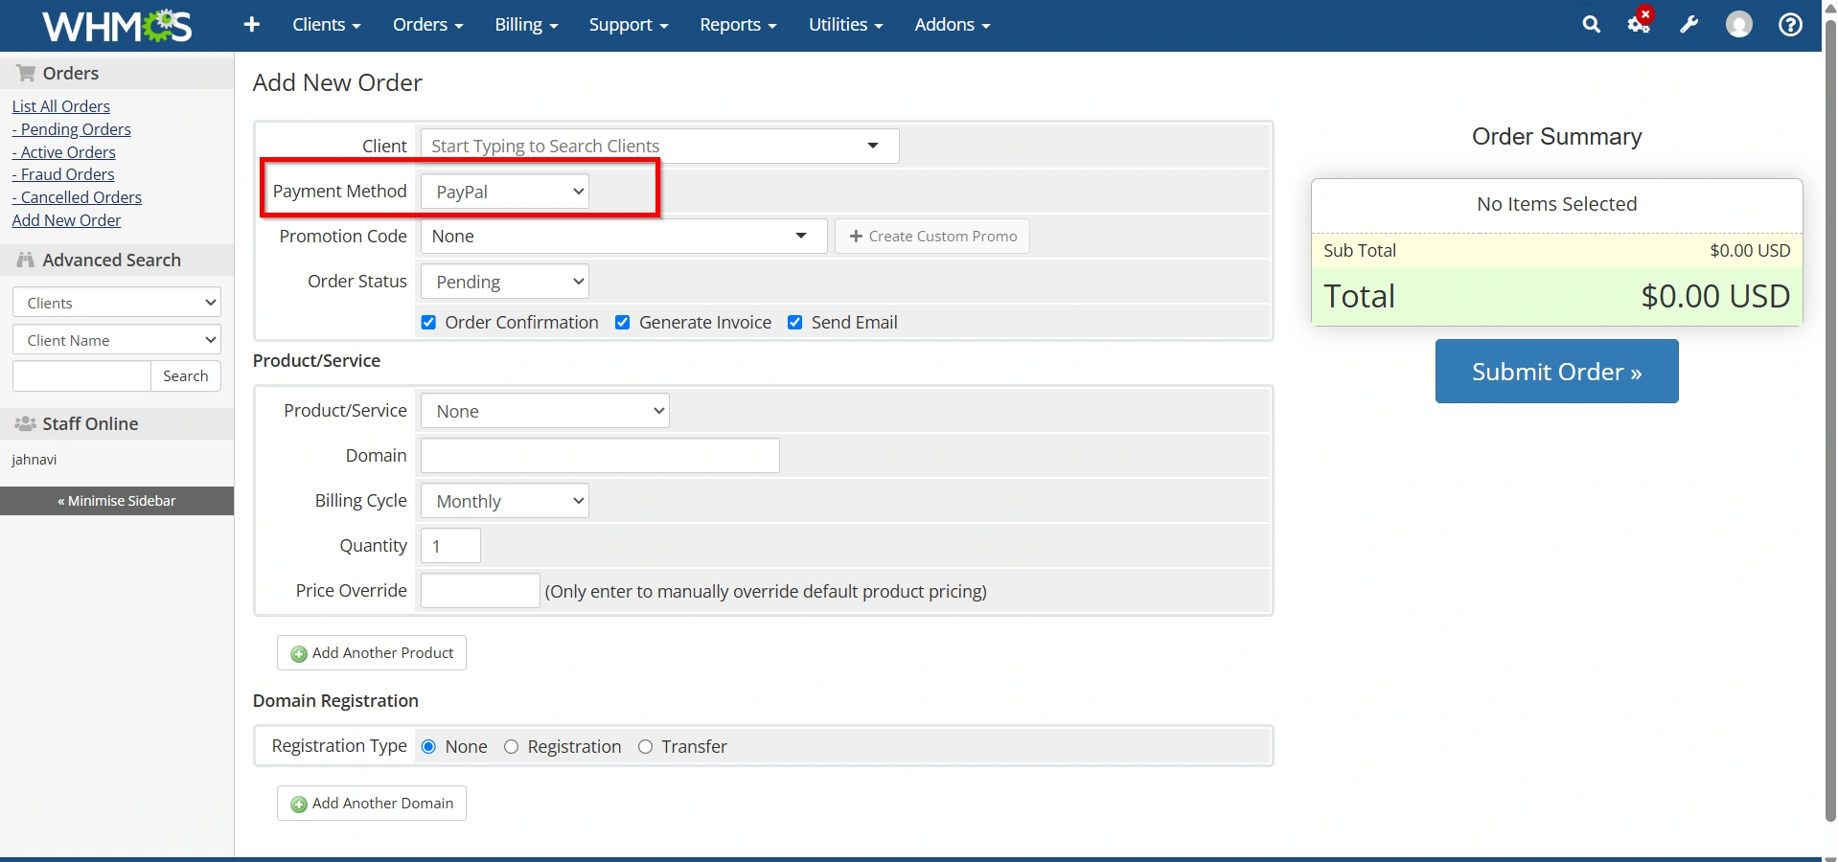
Task: Select the Registration radio button
Action: point(511,747)
